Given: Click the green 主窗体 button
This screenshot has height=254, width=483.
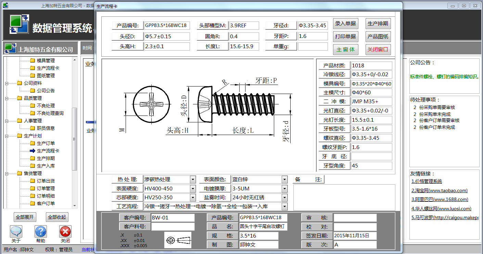Looking at the screenshot, I should coord(345,50).
